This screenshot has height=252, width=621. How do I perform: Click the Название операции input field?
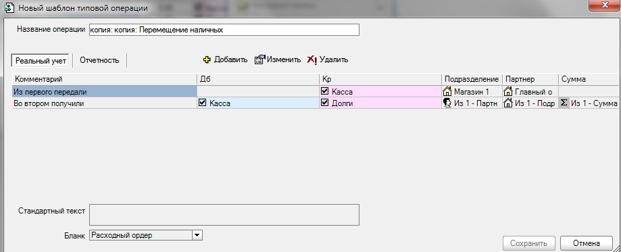(224, 30)
